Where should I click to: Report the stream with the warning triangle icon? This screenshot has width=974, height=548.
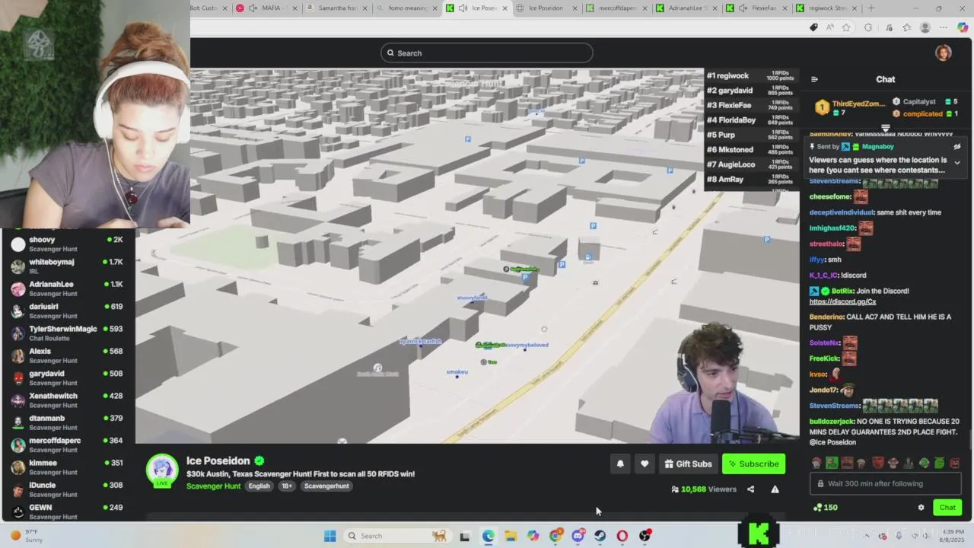[775, 489]
